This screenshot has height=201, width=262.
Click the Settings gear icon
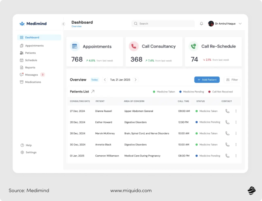tap(22, 152)
